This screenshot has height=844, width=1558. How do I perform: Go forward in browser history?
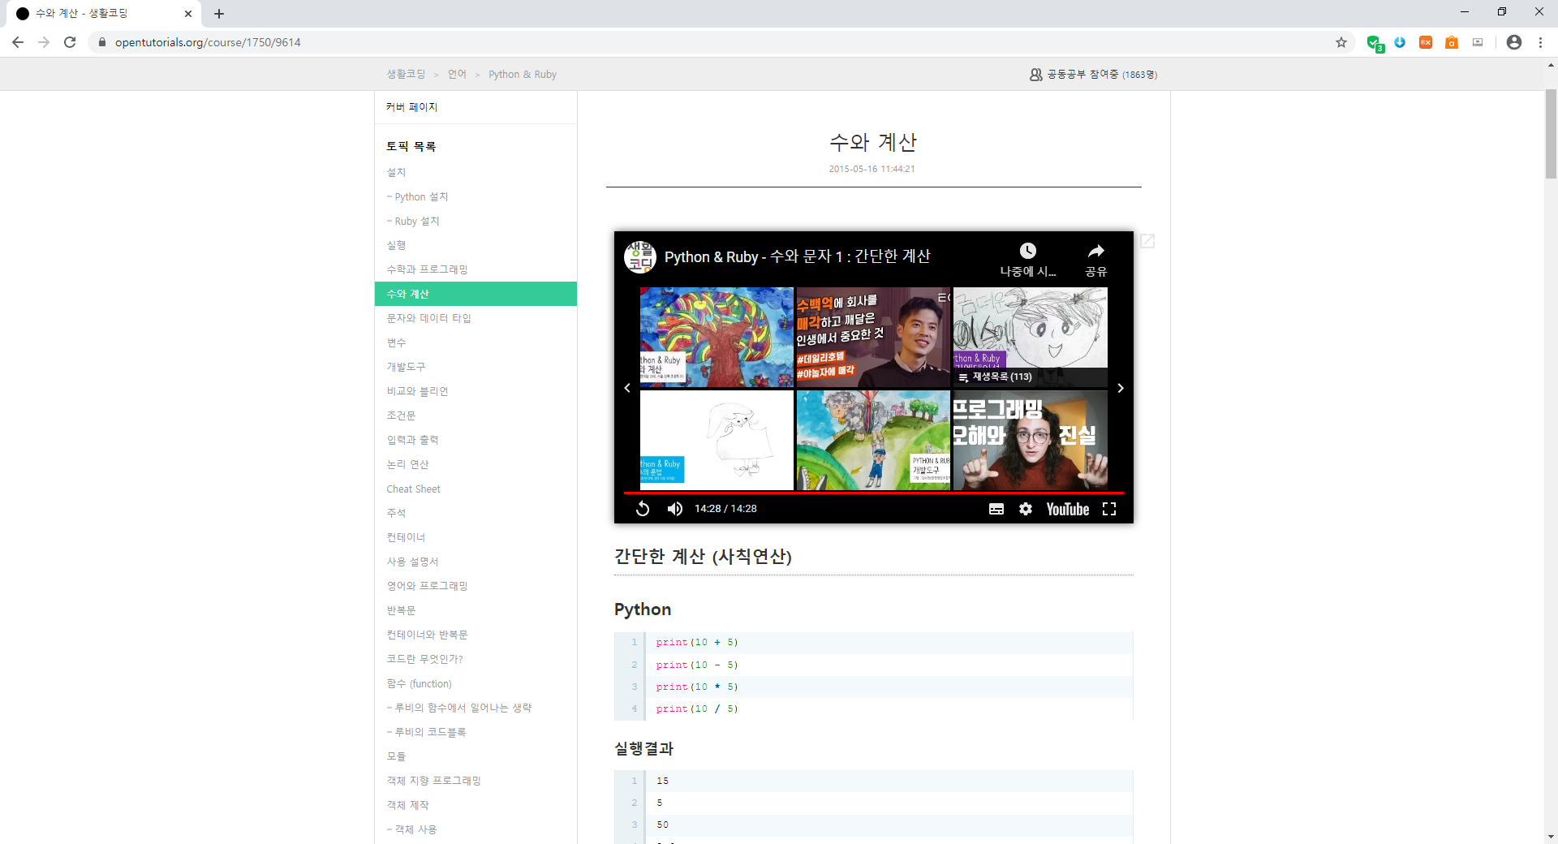pyautogui.click(x=44, y=42)
